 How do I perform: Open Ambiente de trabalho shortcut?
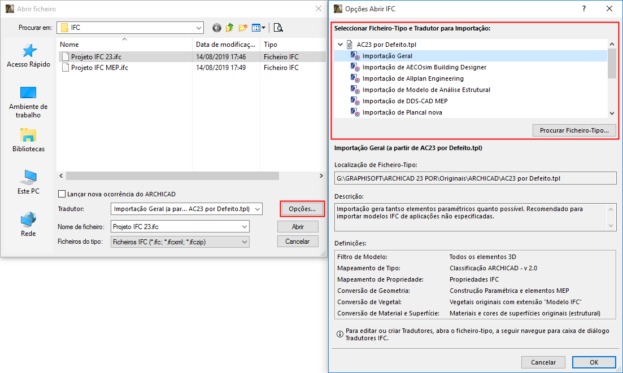[28, 102]
